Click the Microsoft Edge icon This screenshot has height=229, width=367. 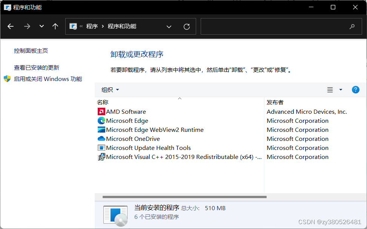click(101, 121)
